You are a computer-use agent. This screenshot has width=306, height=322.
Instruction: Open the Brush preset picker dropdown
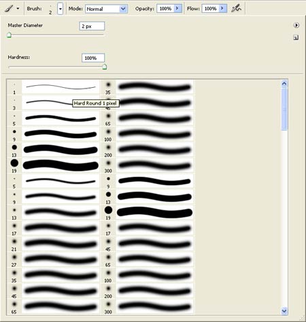click(x=60, y=9)
